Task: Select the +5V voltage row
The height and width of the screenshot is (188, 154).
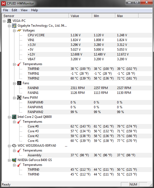Action: (90, 50)
